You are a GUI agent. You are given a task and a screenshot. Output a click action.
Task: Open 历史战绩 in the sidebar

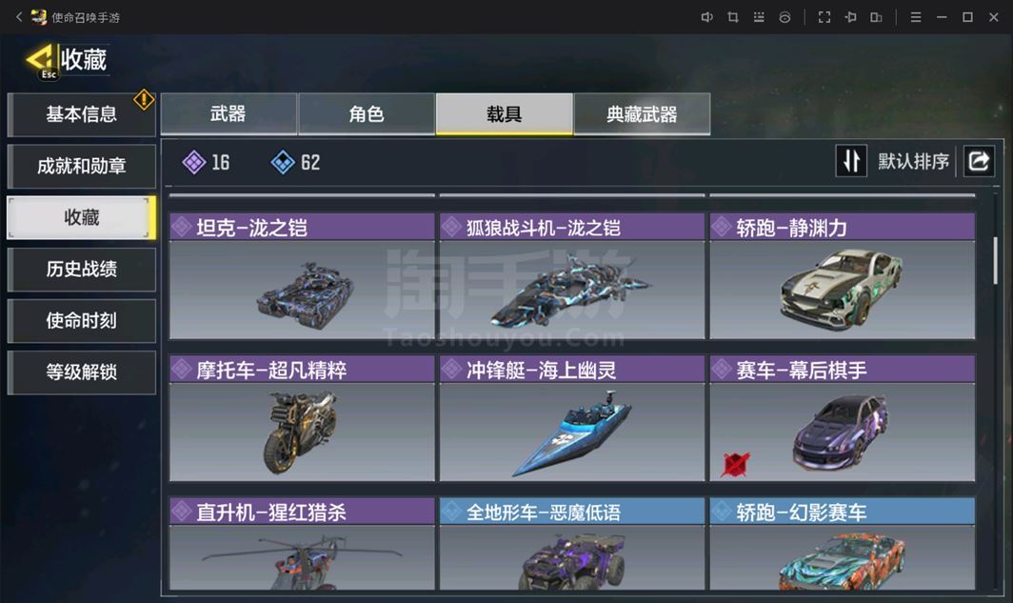pyautogui.click(x=82, y=269)
